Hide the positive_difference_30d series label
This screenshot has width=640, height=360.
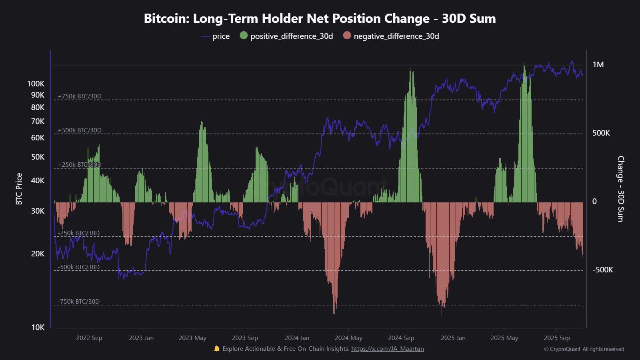click(x=292, y=36)
